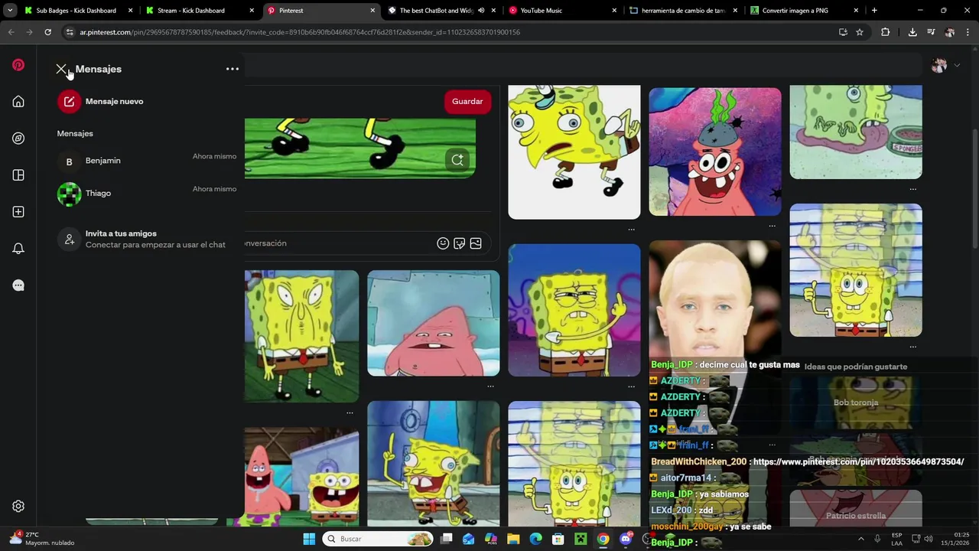Viewport: 979px width, 551px height.
Task: Open the settings gear in the Pinterest sidebar
Action: (x=18, y=506)
